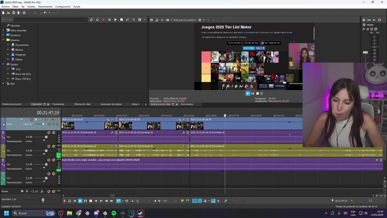387x218 pixels.
Task: Create a new project via toolbar icon
Action: [x=3, y=13]
